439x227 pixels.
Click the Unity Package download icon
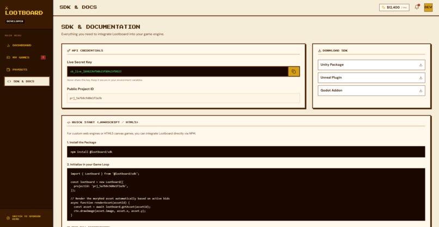point(420,65)
